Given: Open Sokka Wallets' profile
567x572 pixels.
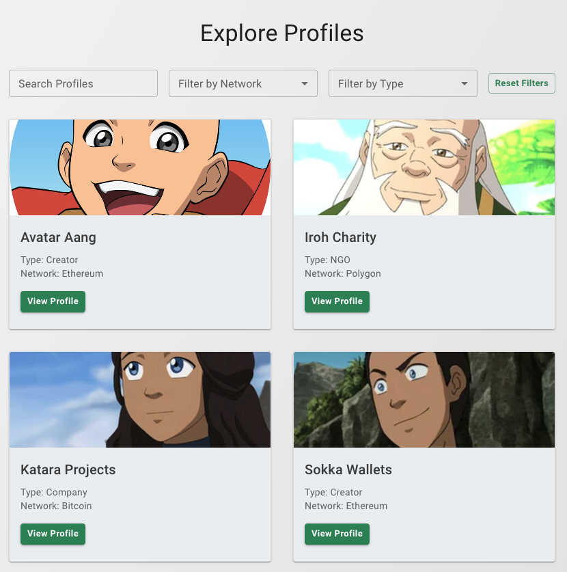Looking at the screenshot, I should [337, 534].
